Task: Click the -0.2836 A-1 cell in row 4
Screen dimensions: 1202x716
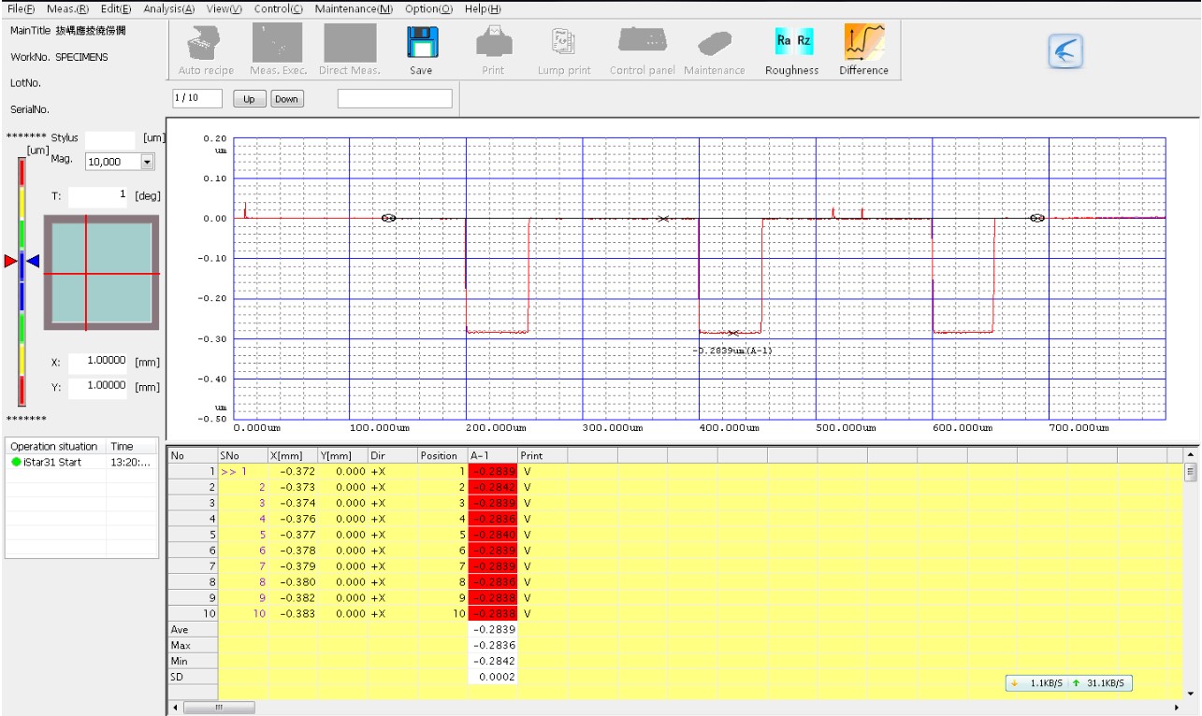Action: (493, 519)
